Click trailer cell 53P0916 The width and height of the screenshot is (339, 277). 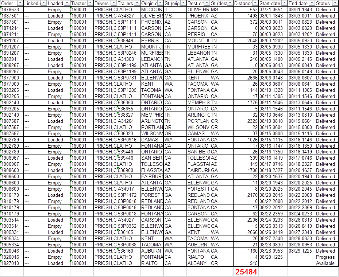(x=128, y=140)
